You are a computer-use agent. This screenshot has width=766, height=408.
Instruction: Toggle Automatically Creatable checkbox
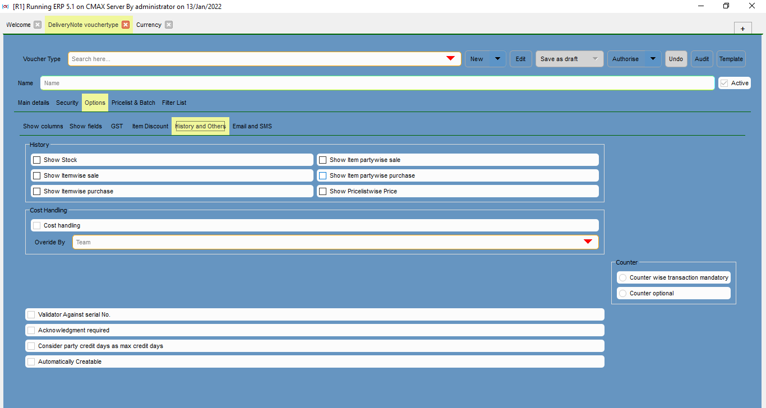click(x=31, y=361)
